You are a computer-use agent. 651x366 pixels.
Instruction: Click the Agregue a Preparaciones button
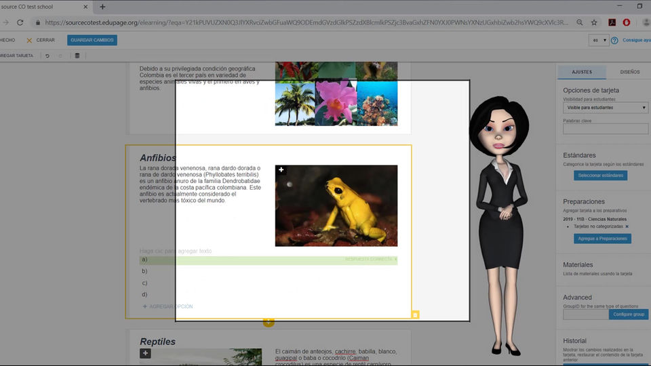[x=602, y=239]
